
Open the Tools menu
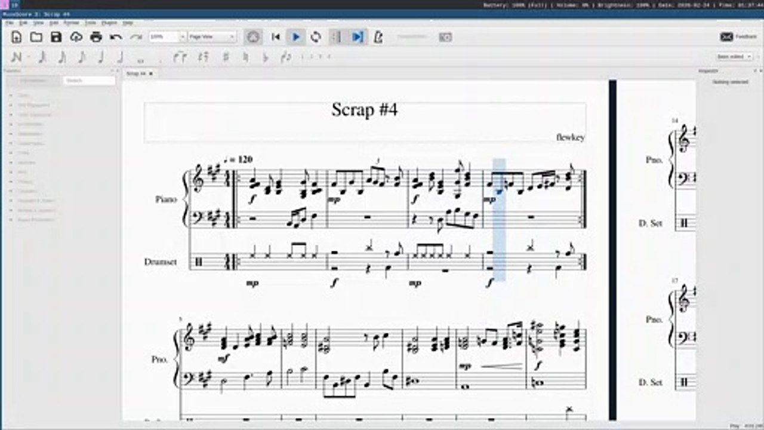click(90, 23)
